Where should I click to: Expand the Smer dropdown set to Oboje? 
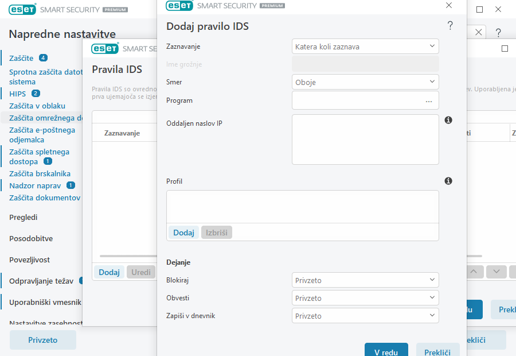(x=365, y=82)
